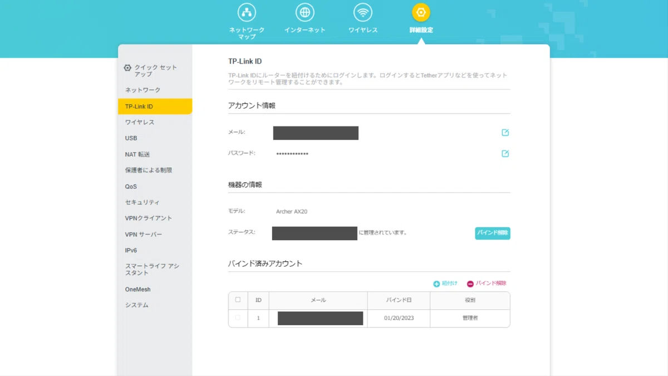
Task: Open ワイヤレス sidebar item
Action: point(155,122)
